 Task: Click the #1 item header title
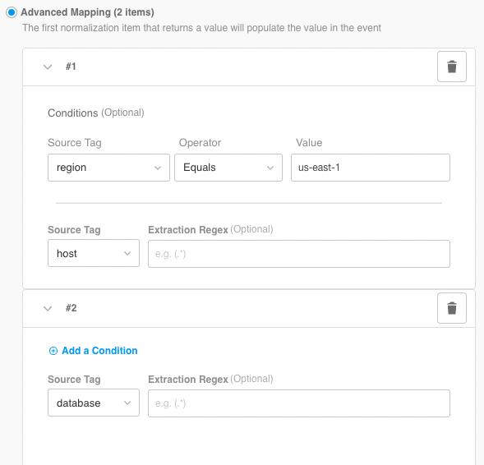[71, 67]
